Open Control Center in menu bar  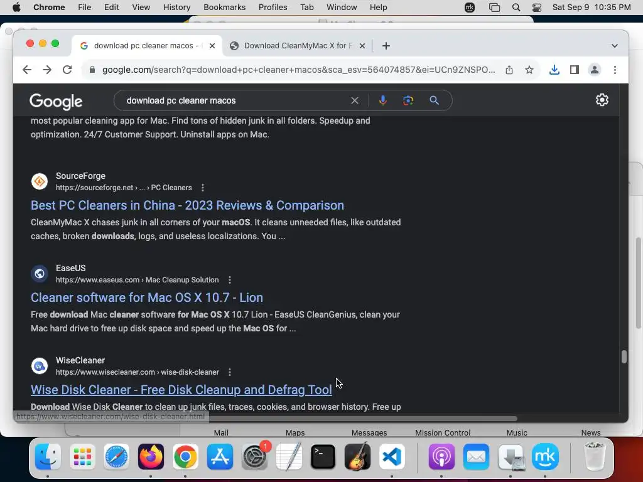coord(537,8)
